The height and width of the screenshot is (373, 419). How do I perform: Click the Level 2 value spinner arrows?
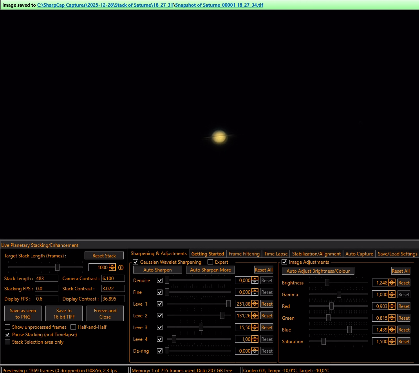tap(255, 316)
